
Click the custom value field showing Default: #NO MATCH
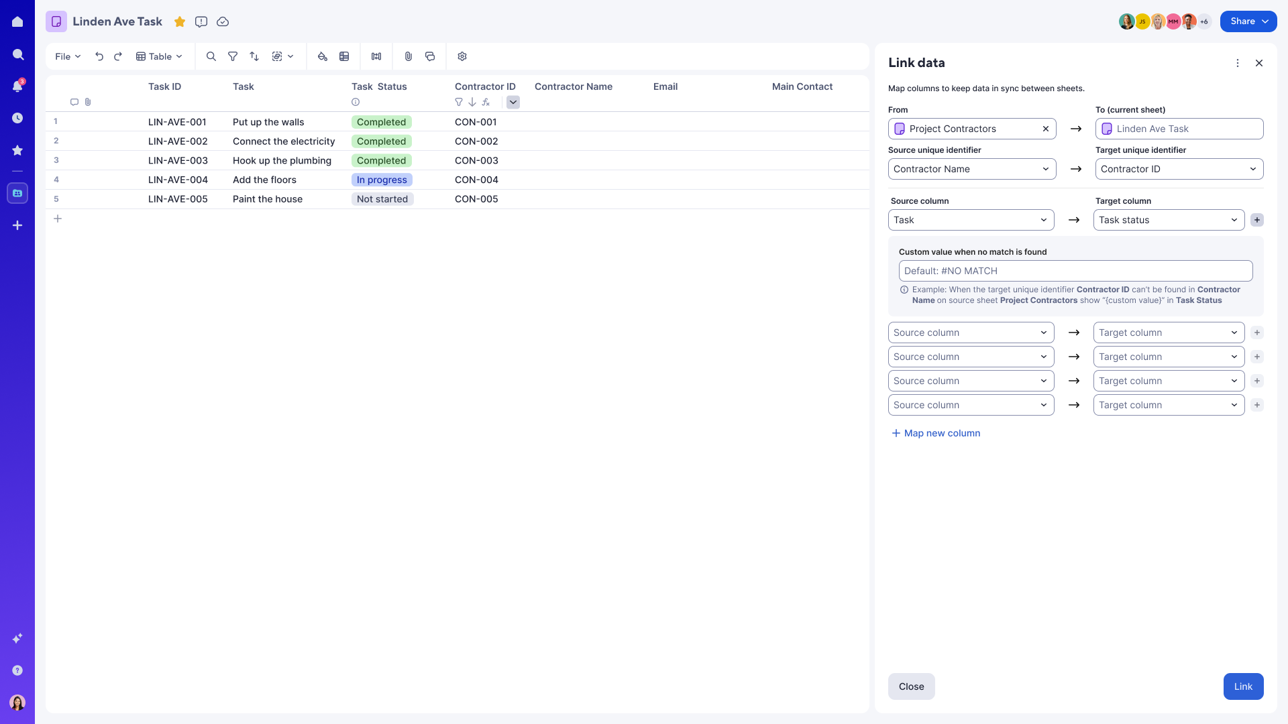[1075, 270]
